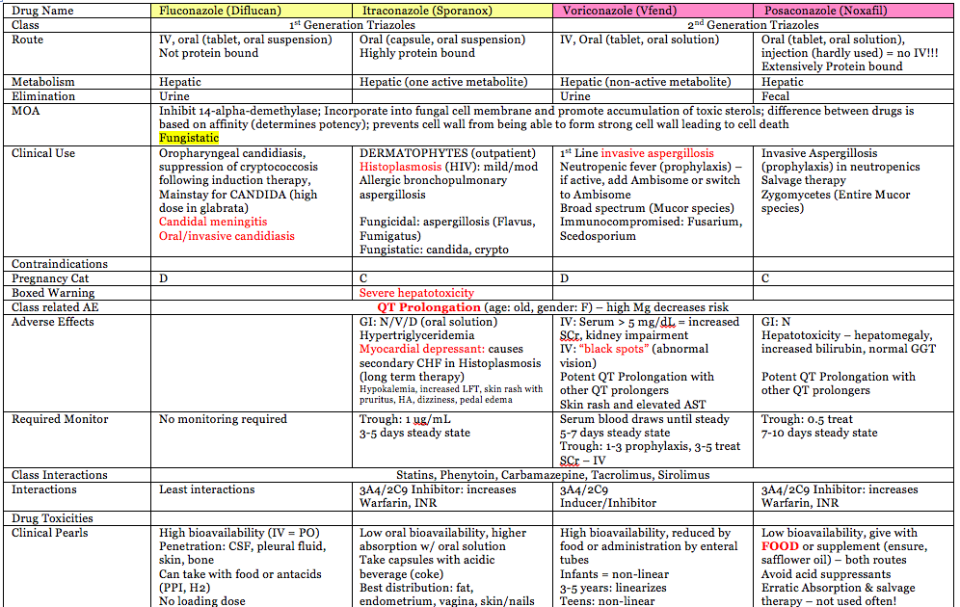Image resolution: width=960 pixels, height=607 pixels.
Task: Select the 'Clinical Use' row label
Action: (42, 153)
